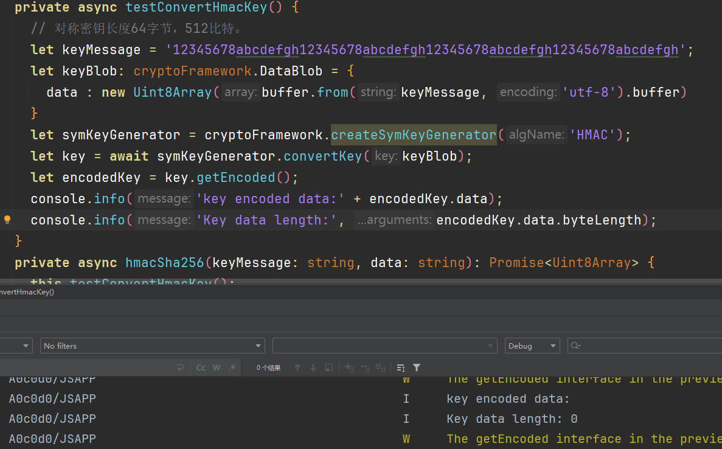Unselect occurrence icon in search bar
The width and height of the screenshot is (722, 449).
tap(365, 367)
